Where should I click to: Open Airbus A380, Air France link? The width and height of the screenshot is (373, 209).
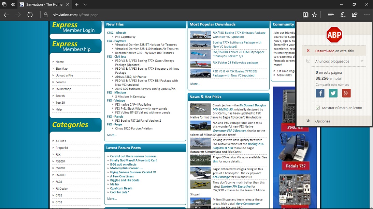coord(131,77)
